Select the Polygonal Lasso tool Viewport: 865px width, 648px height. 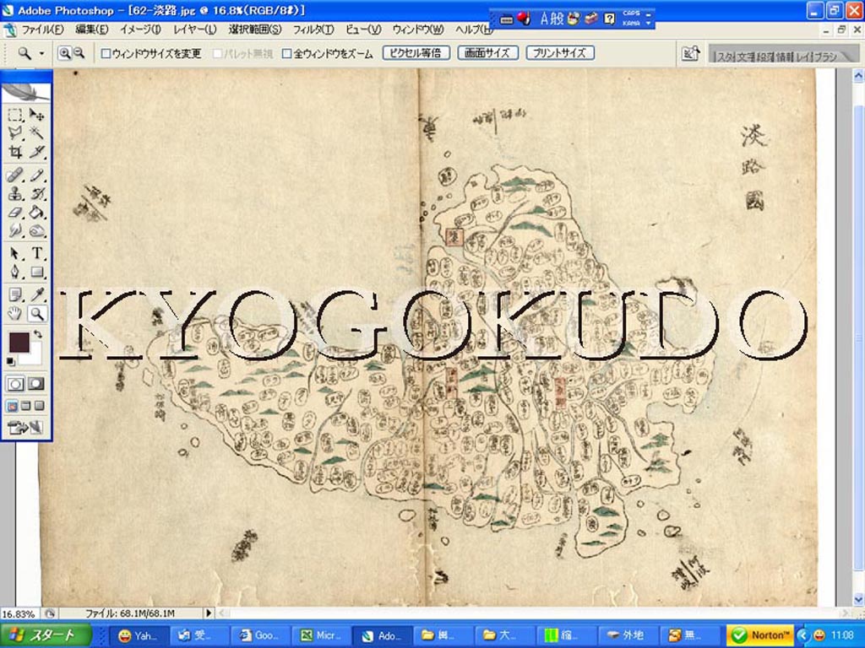pyautogui.click(x=15, y=132)
